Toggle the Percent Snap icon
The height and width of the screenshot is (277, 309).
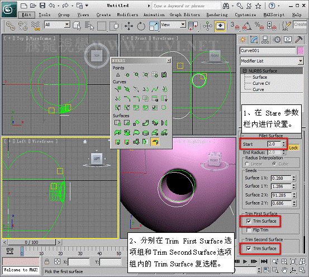point(259,26)
